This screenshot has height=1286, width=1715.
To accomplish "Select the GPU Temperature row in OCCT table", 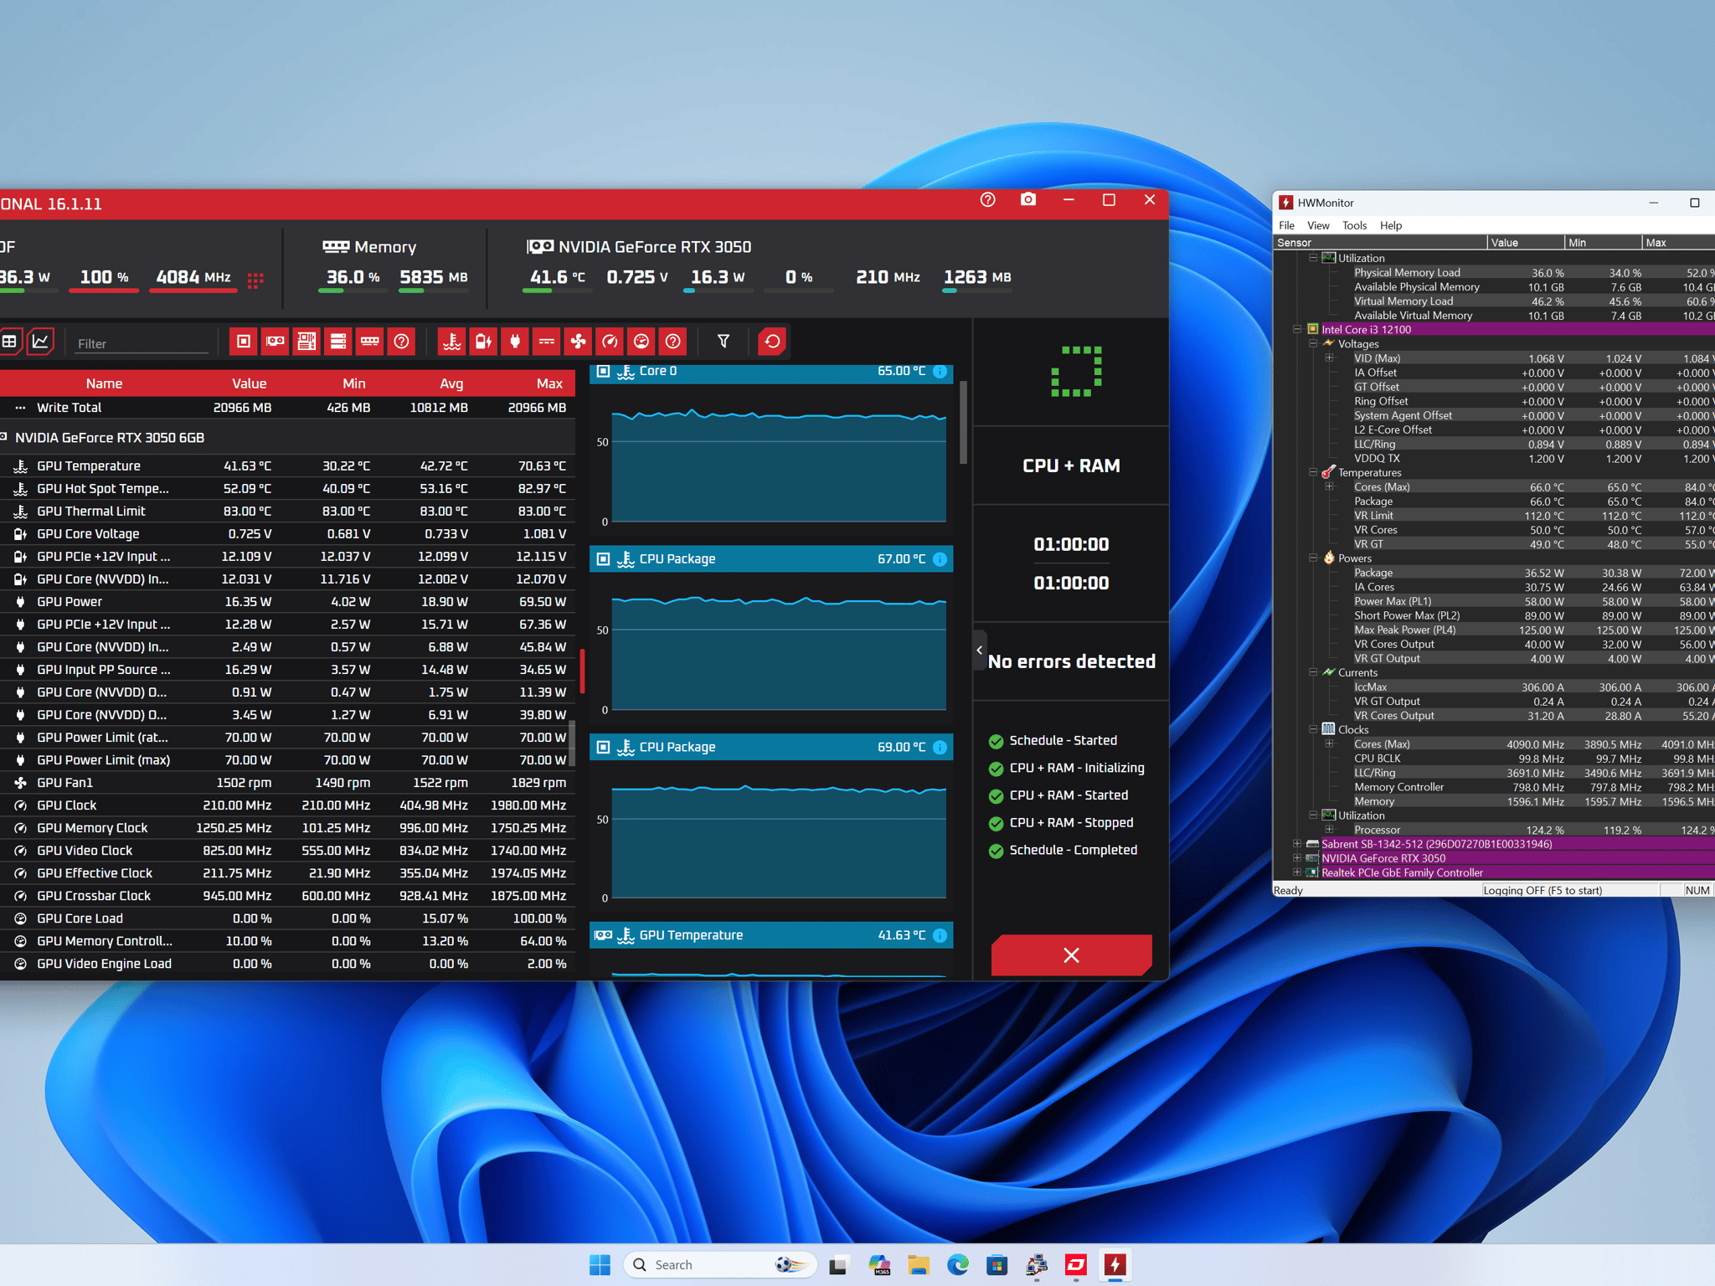I will (x=287, y=466).
